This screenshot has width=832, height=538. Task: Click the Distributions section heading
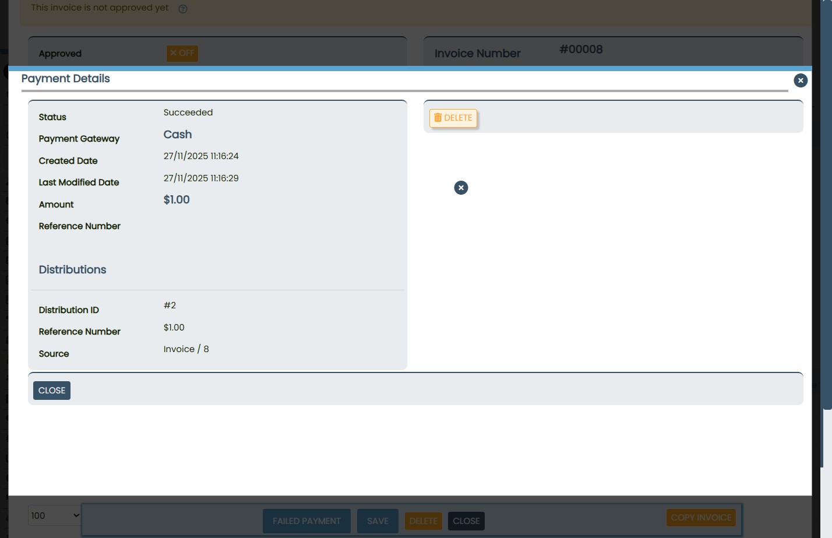click(x=72, y=270)
